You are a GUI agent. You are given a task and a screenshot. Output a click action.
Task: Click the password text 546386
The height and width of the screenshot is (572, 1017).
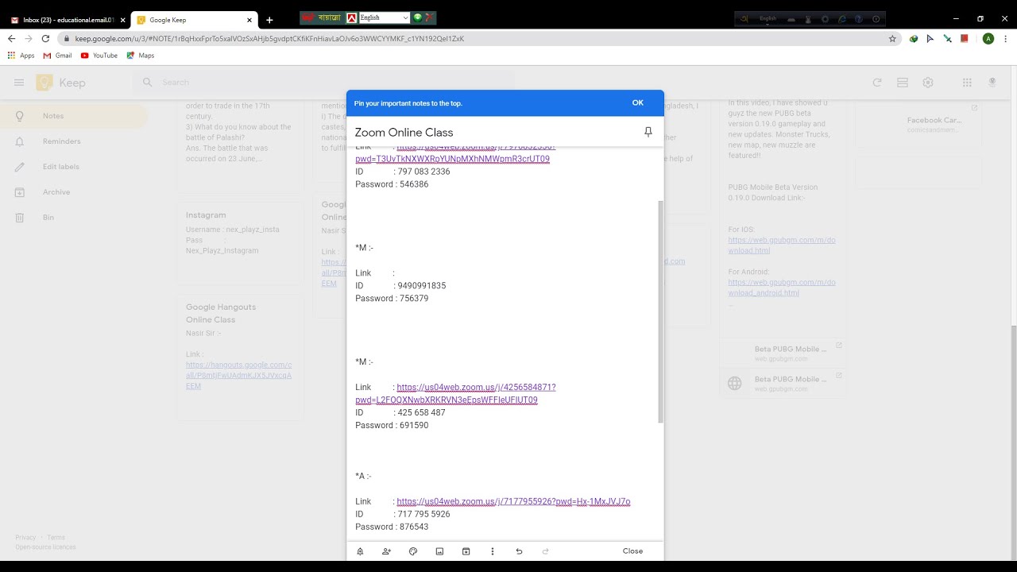click(x=414, y=184)
